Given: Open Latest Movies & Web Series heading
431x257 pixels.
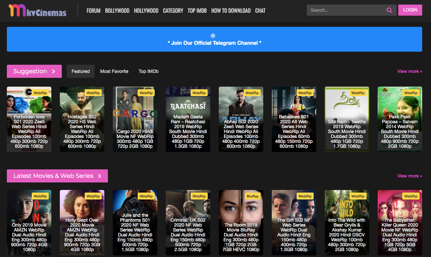Looking at the screenshot, I should click(57, 176).
